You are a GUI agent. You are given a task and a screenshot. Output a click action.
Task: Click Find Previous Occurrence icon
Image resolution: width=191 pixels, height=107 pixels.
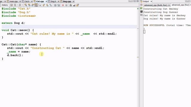29,5
